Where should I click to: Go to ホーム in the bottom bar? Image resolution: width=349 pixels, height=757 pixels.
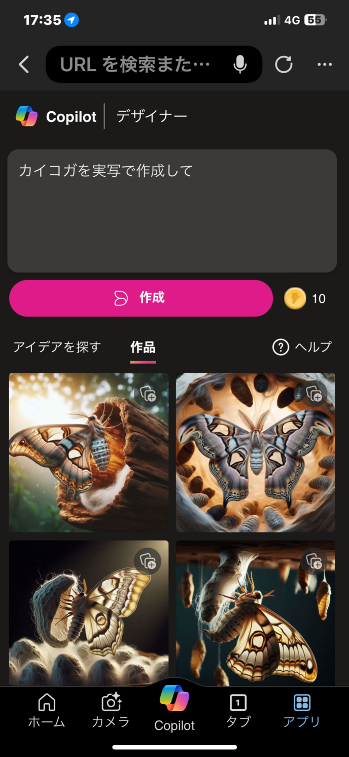47,711
